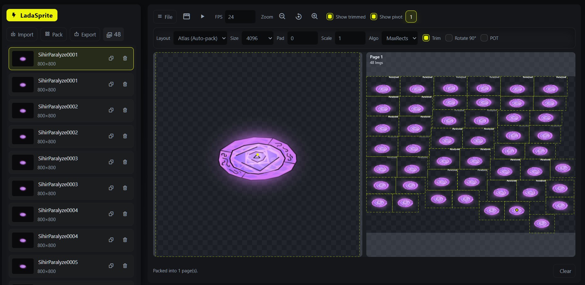Click the reset view rotation icon

click(298, 16)
